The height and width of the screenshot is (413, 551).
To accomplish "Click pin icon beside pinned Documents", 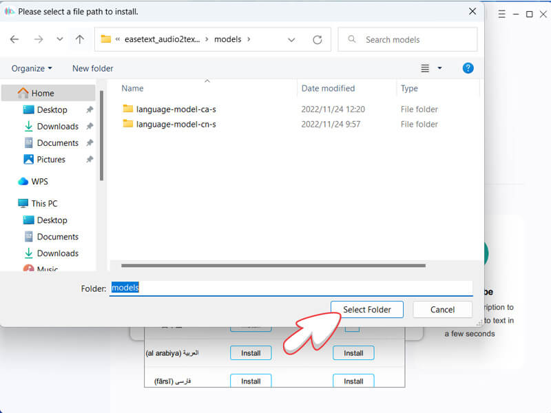I will tap(90, 142).
